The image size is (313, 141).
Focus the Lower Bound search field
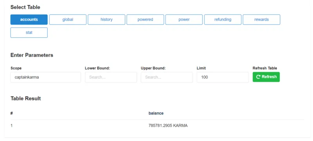[x=111, y=77]
